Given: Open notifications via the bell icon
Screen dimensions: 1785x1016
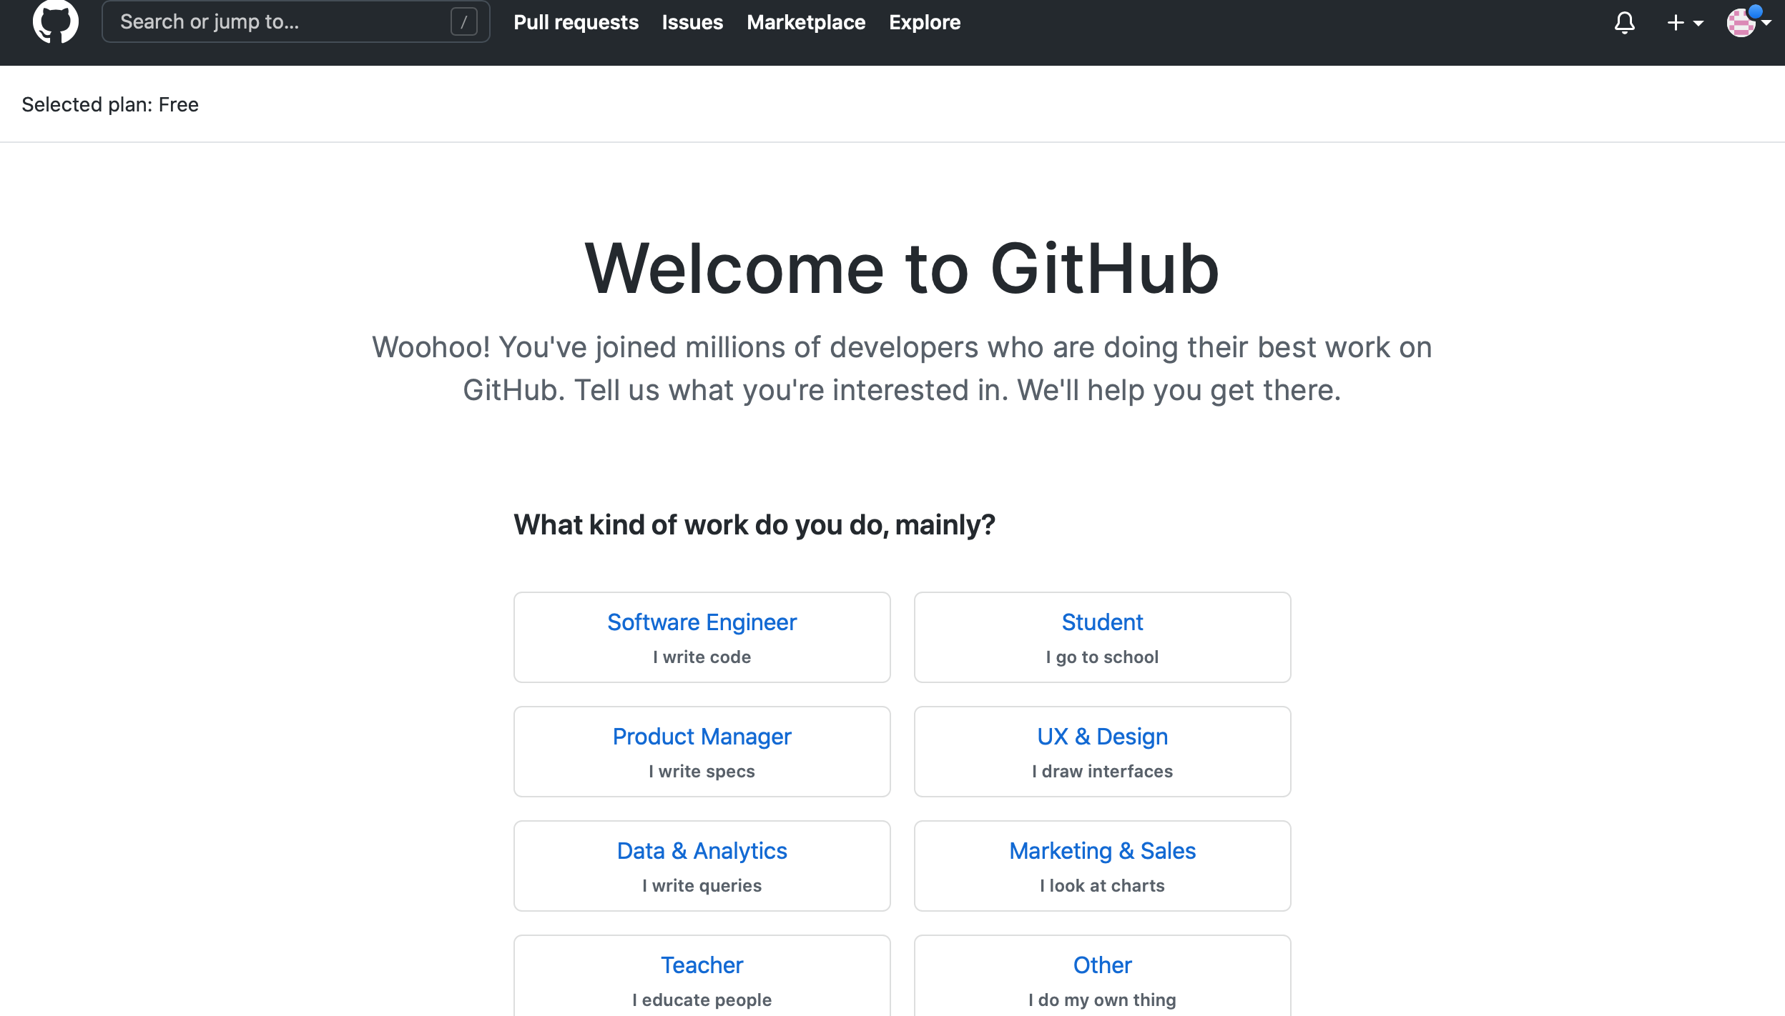Looking at the screenshot, I should 1625,22.
